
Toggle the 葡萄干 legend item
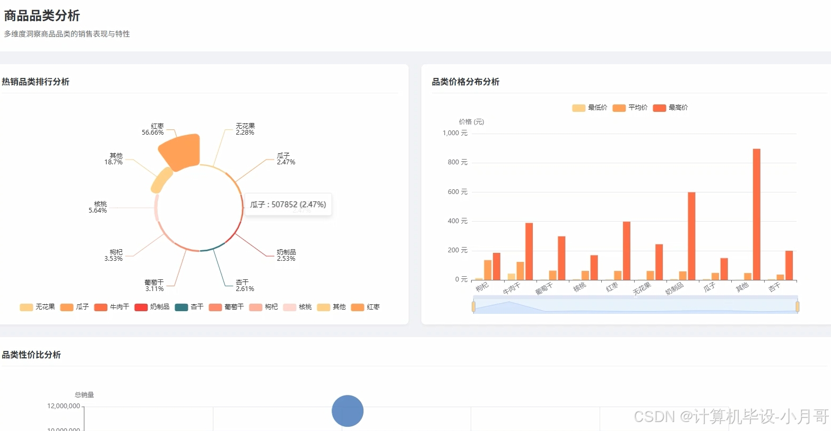(x=226, y=307)
